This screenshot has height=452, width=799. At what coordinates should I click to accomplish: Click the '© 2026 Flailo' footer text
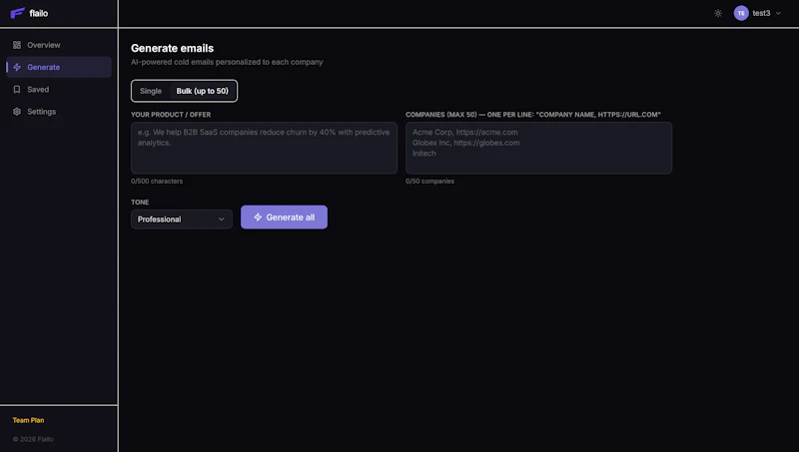pyautogui.click(x=33, y=439)
